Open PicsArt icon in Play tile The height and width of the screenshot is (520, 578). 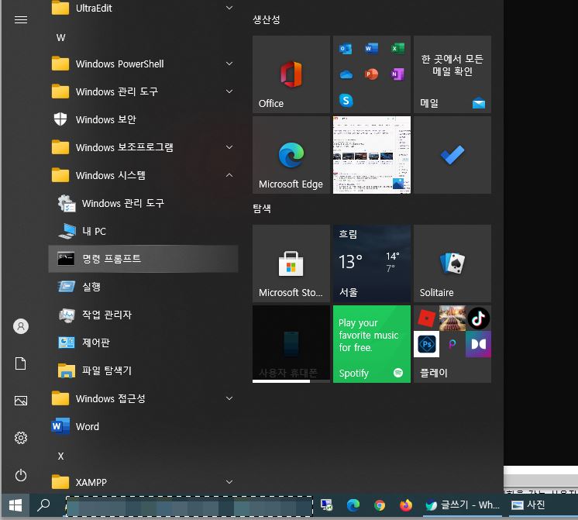[452, 344]
